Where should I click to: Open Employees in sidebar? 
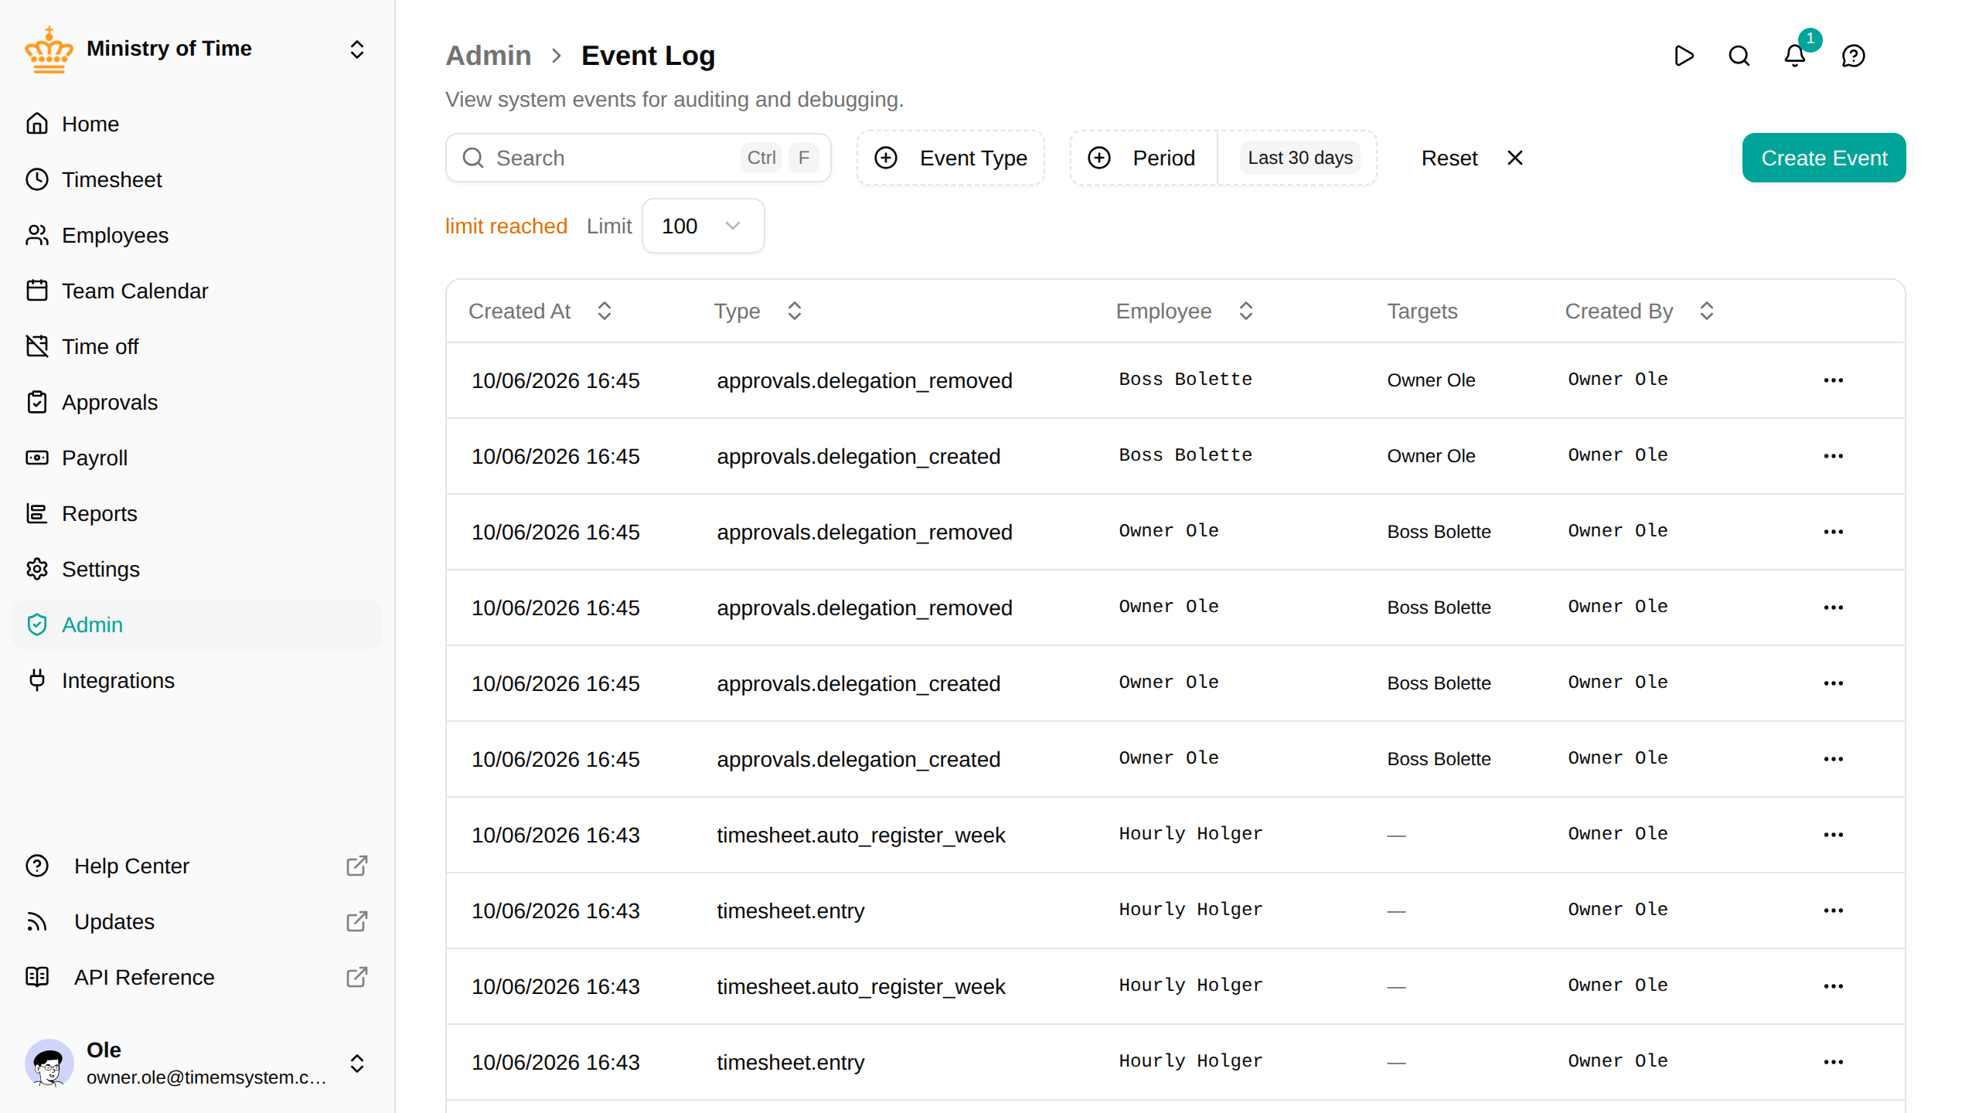197,235
